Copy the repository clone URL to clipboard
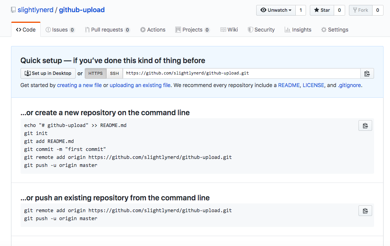Screen dimensions: 390x246 click(367, 73)
